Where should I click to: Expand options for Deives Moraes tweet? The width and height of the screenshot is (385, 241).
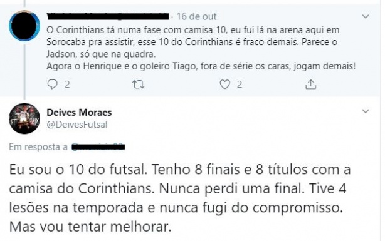[x=366, y=111]
